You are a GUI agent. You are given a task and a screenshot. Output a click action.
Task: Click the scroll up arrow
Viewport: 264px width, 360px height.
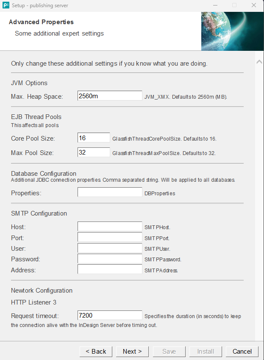pos(259,62)
